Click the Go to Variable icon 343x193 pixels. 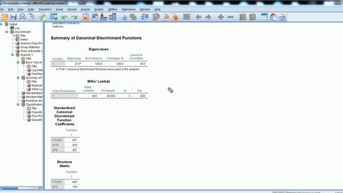(103, 17)
